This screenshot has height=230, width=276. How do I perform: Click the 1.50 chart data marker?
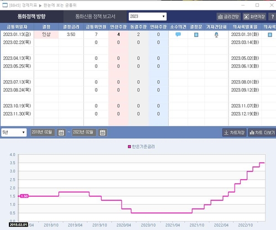tap(24, 196)
